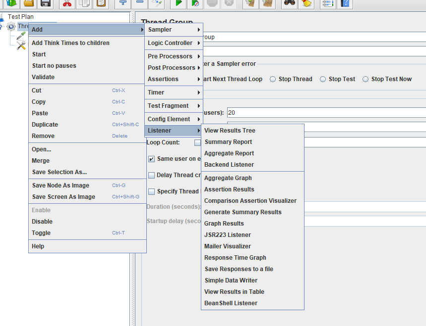Image resolution: width=426 pixels, height=326 pixels.
Task: Click the users field containing 20
Action: tap(326, 113)
